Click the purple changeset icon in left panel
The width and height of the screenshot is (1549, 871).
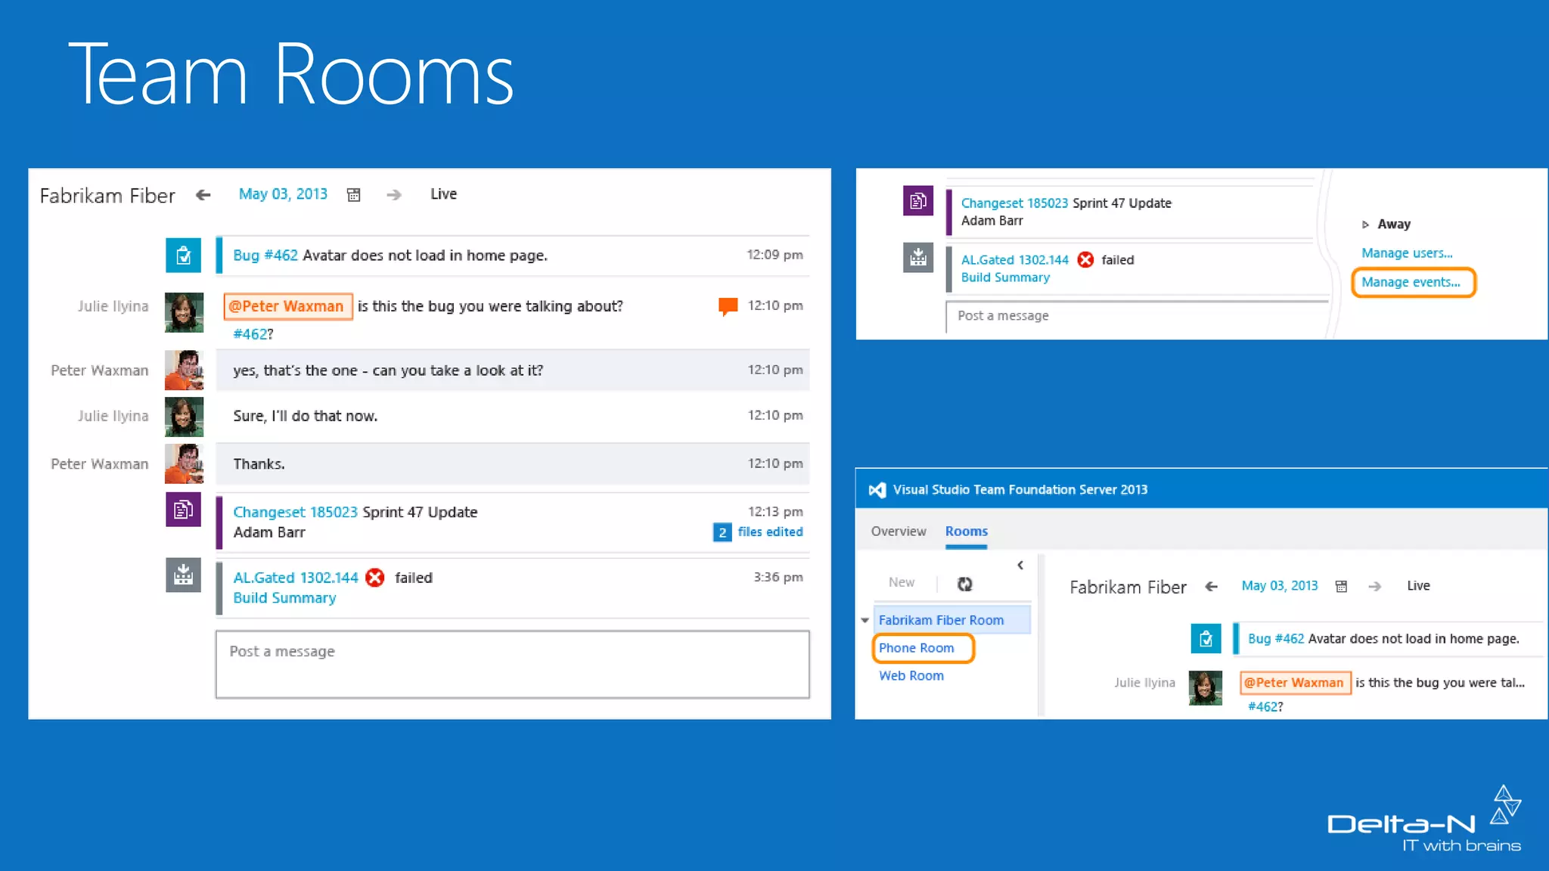pos(183,510)
